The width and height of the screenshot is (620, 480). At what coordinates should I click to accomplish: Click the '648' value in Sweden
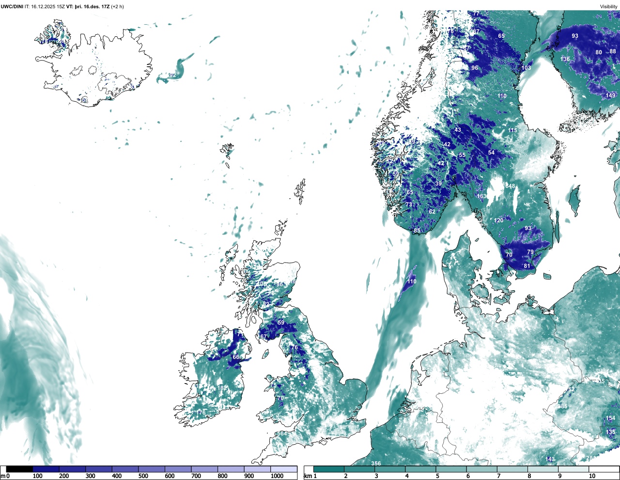click(510, 186)
